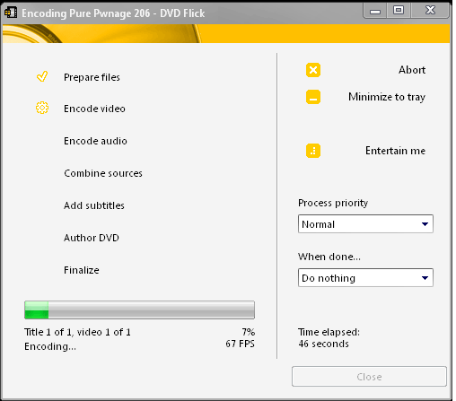Click 'Title 1 of 1, video 1 of 1' text
Viewport: 456px width, 401px height.
click(x=77, y=332)
